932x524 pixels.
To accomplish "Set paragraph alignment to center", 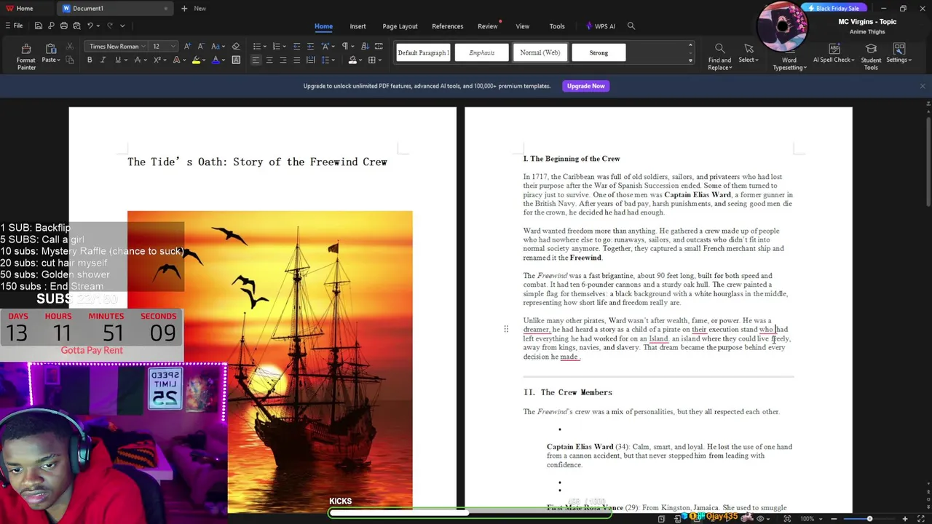I will pos(269,60).
